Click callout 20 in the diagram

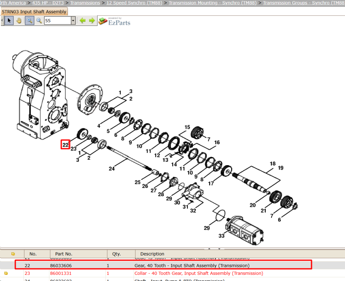[253, 205]
